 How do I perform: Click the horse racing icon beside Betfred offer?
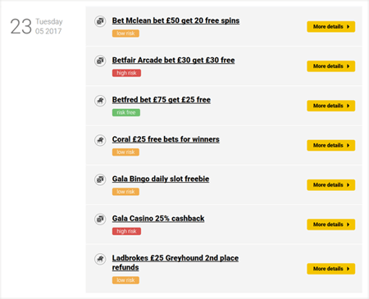(100, 101)
